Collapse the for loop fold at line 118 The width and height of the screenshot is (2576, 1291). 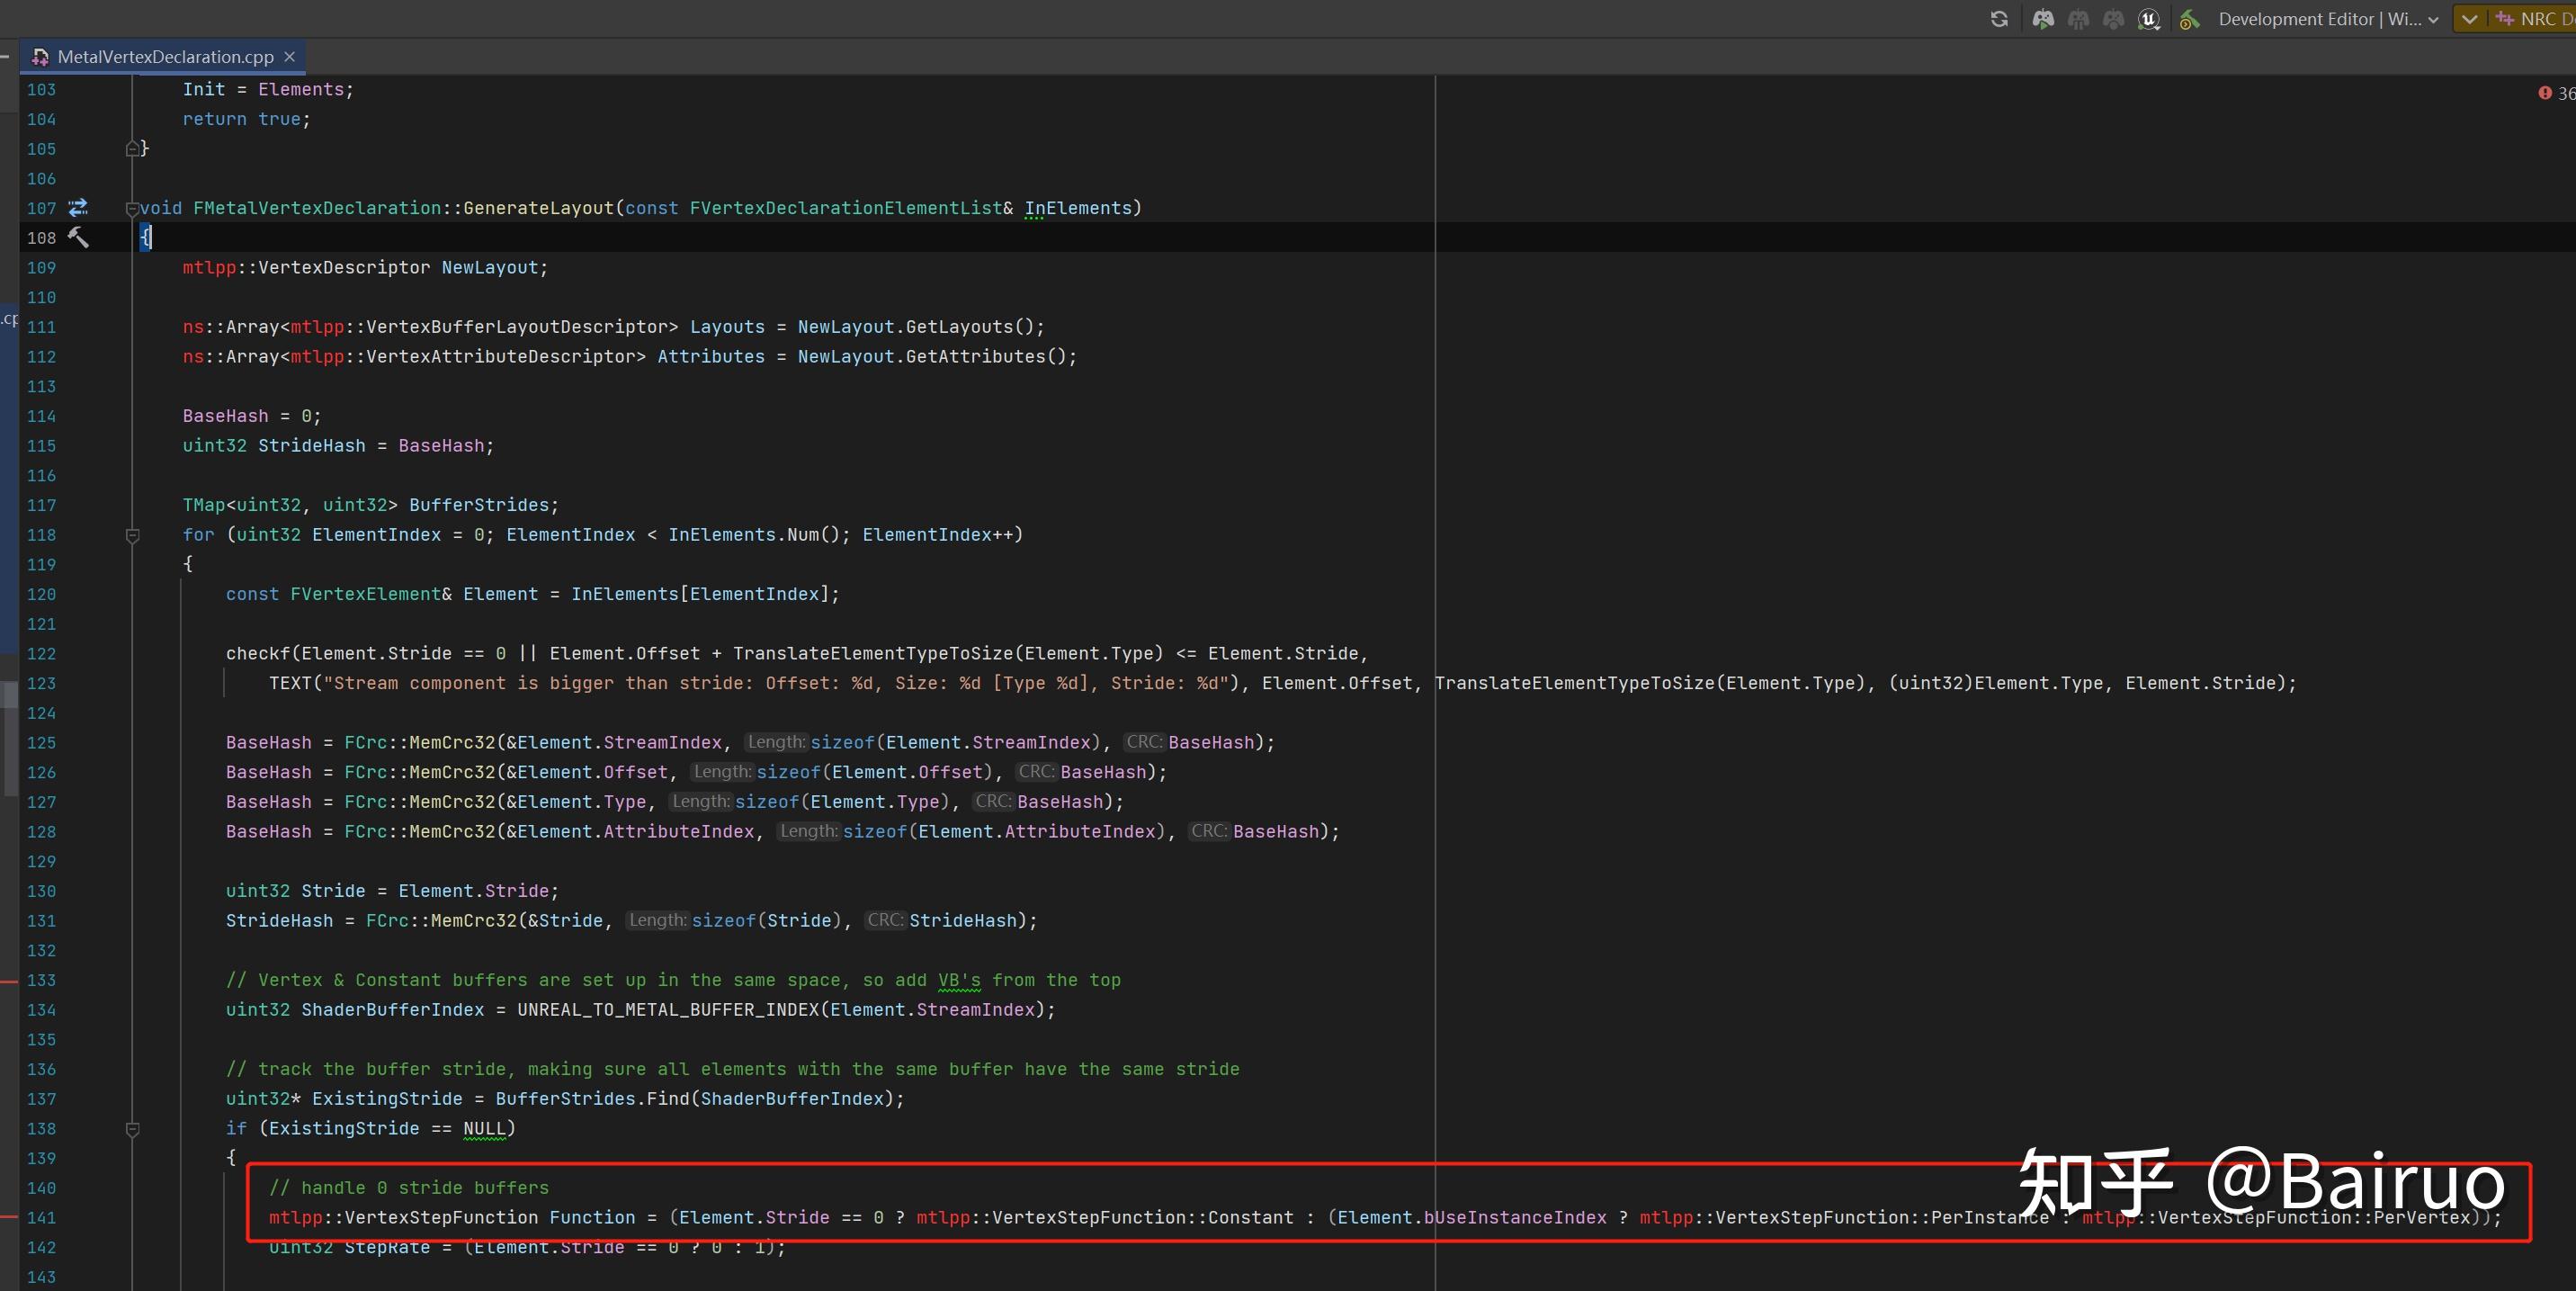tap(132, 536)
